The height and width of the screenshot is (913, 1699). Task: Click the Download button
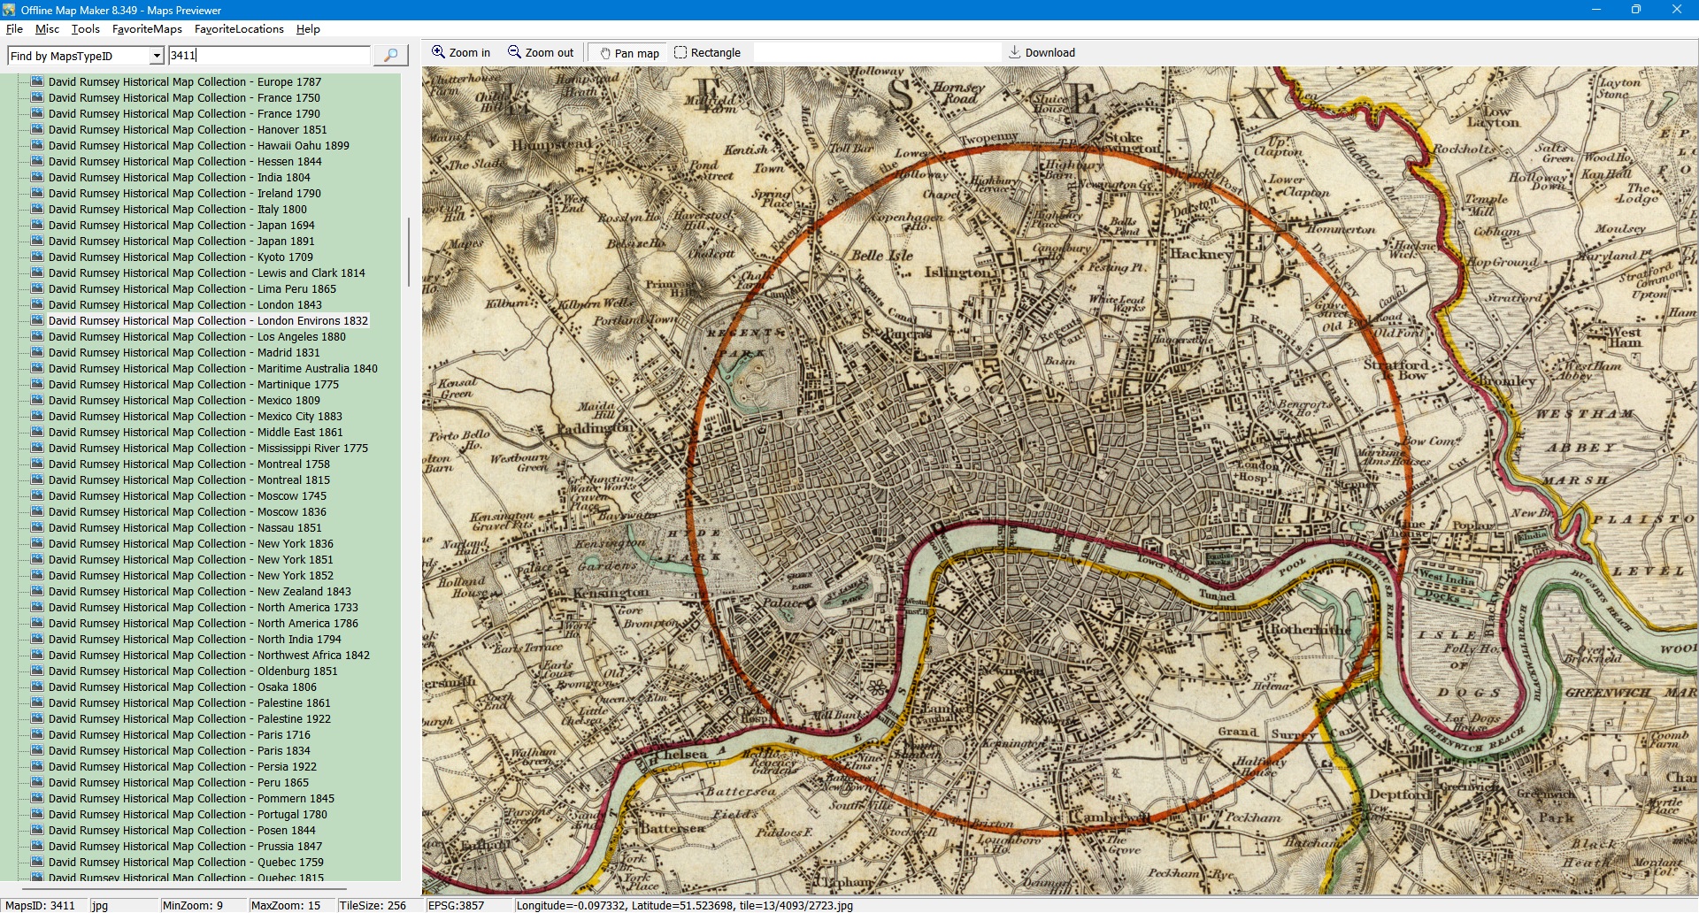(x=1042, y=53)
